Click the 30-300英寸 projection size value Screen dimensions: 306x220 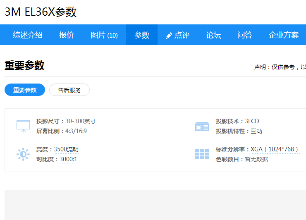point(81,121)
